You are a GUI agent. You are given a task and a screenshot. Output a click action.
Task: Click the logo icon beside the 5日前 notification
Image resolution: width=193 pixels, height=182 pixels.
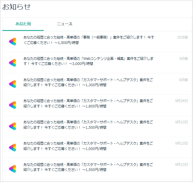pos(12,63)
